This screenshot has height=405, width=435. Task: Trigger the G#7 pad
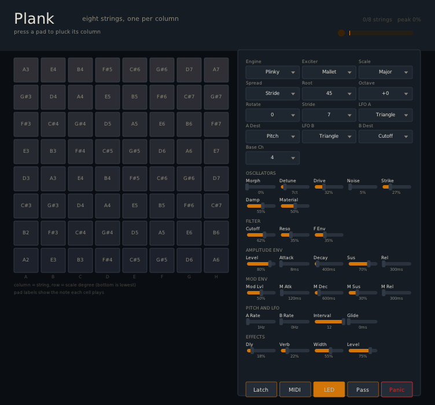(216, 97)
